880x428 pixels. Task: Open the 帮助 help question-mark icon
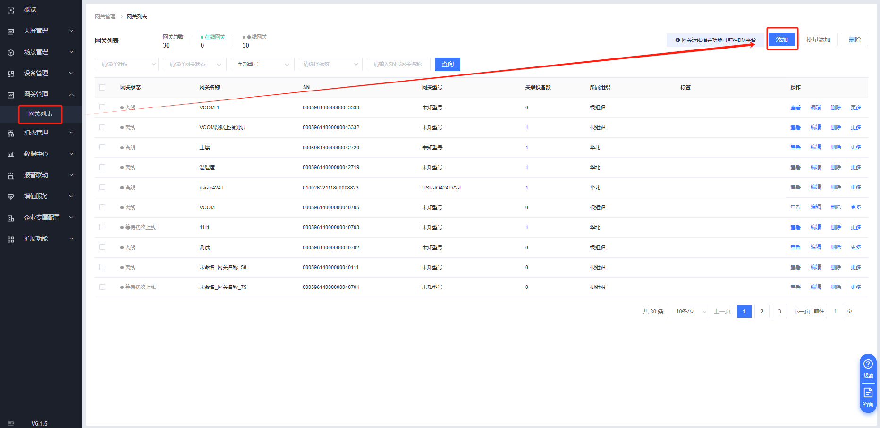click(868, 364)
